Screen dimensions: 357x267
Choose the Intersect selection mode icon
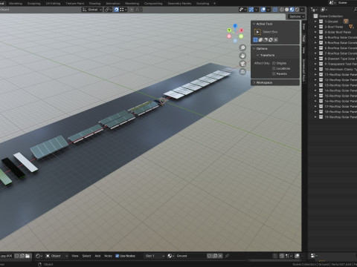click(x=276, y=39)
